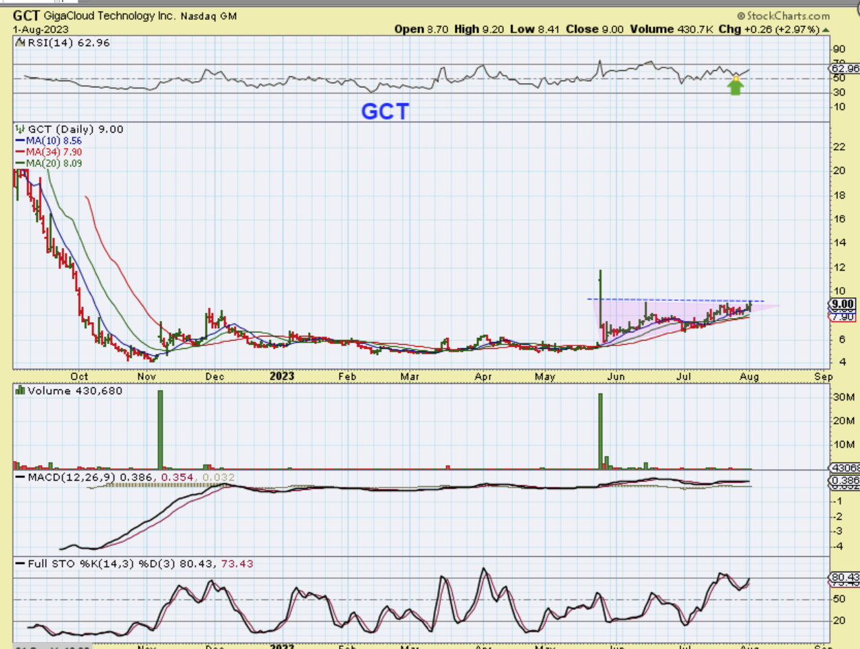Click the 12 label on price axis

(839, 267)
